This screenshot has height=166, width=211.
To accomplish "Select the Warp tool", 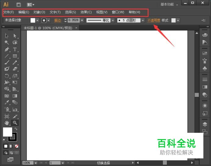I will click(7, 82).
